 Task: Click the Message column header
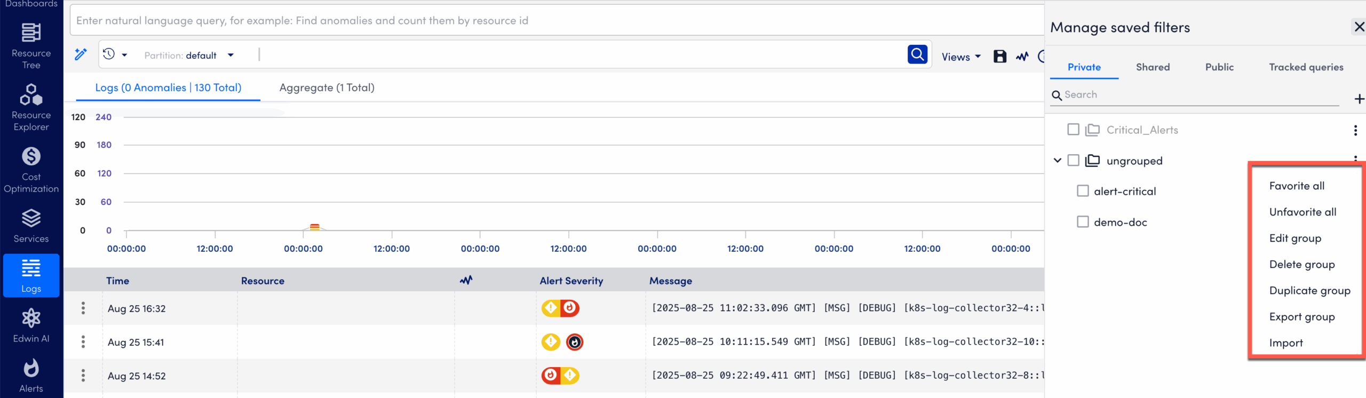pos(670,281)
